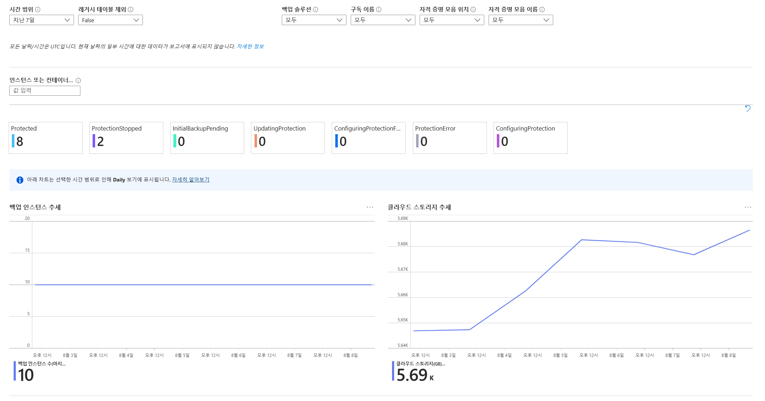The width and height of the screenshot is (765, 401).
Task: Click info icon beside 인스턴스 또는 컨테이너
Action: (x=78, y=81)
